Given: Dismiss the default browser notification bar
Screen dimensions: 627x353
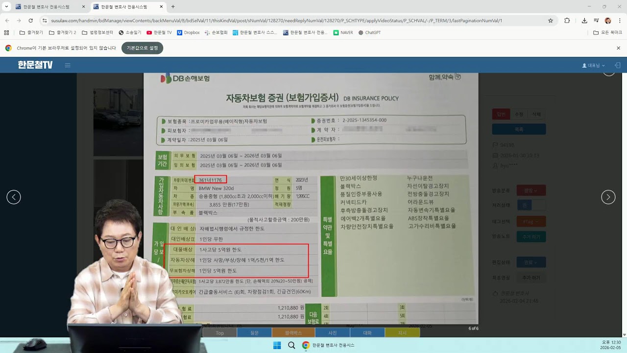Looking at the screenshot, I should point(618,48).
